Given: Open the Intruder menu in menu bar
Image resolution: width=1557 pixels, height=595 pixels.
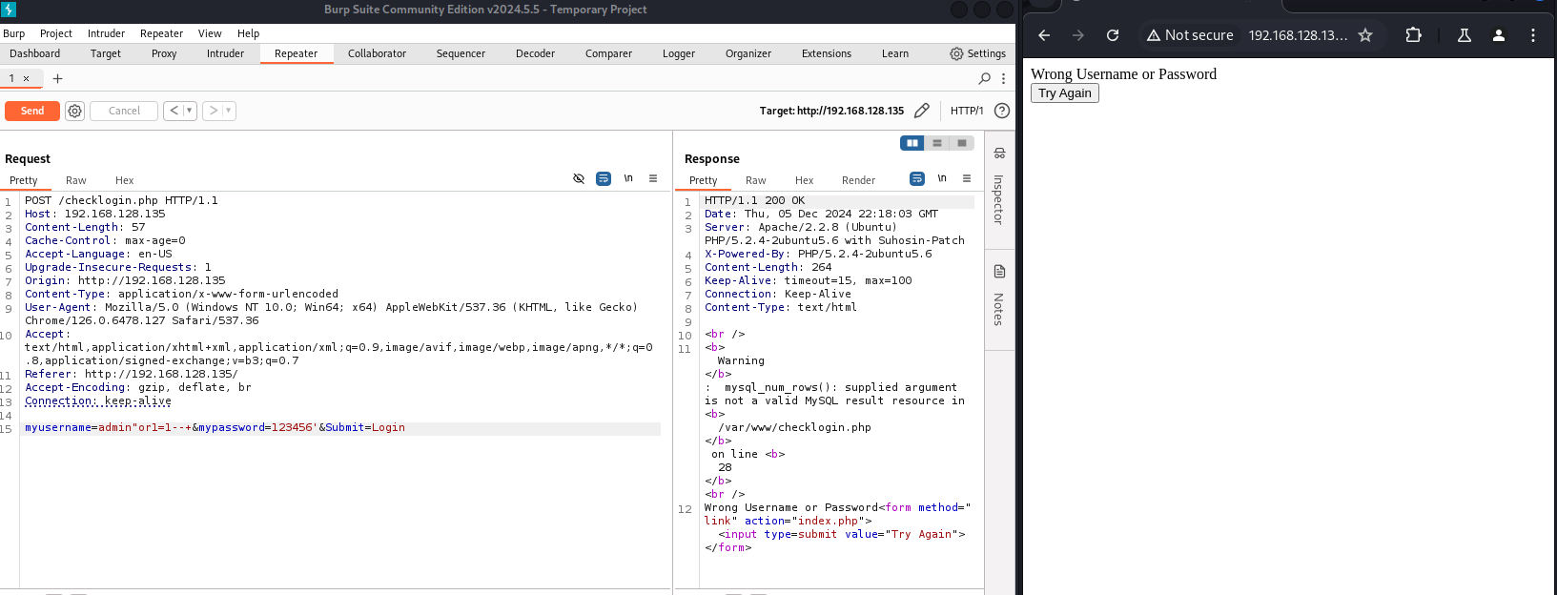Looking at the screenshot, I should click(x=106, y=33).
